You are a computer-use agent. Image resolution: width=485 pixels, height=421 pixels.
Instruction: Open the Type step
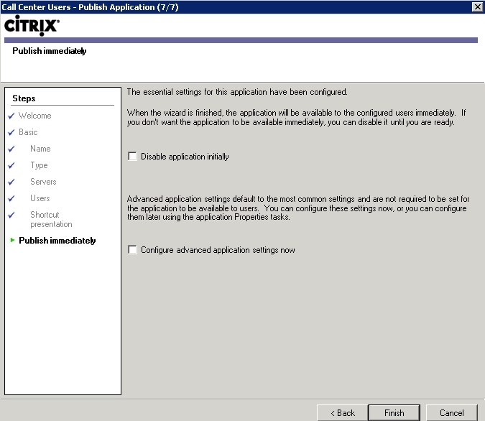point(39,165)
